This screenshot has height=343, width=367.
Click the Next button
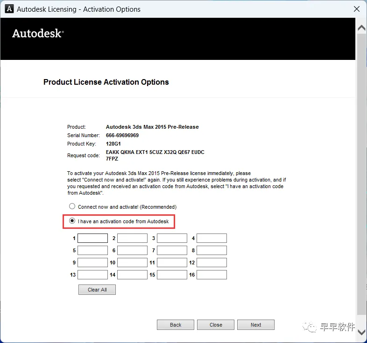coord(256,325)
